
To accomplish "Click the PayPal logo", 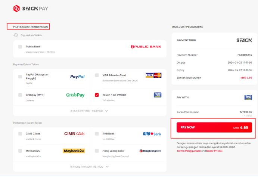I will point(77,77).
